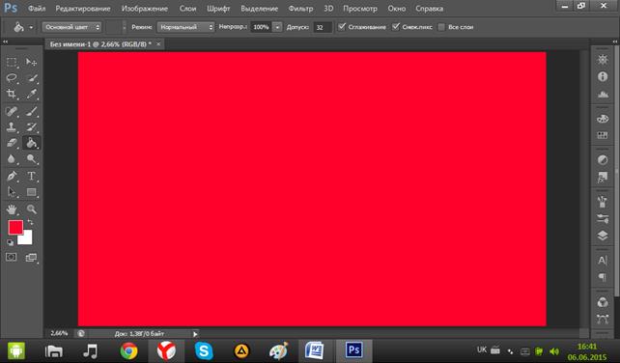This screenshot has width=620, height=363.
Task: Open Skype from the taskbar
Action: coord(204,350)
